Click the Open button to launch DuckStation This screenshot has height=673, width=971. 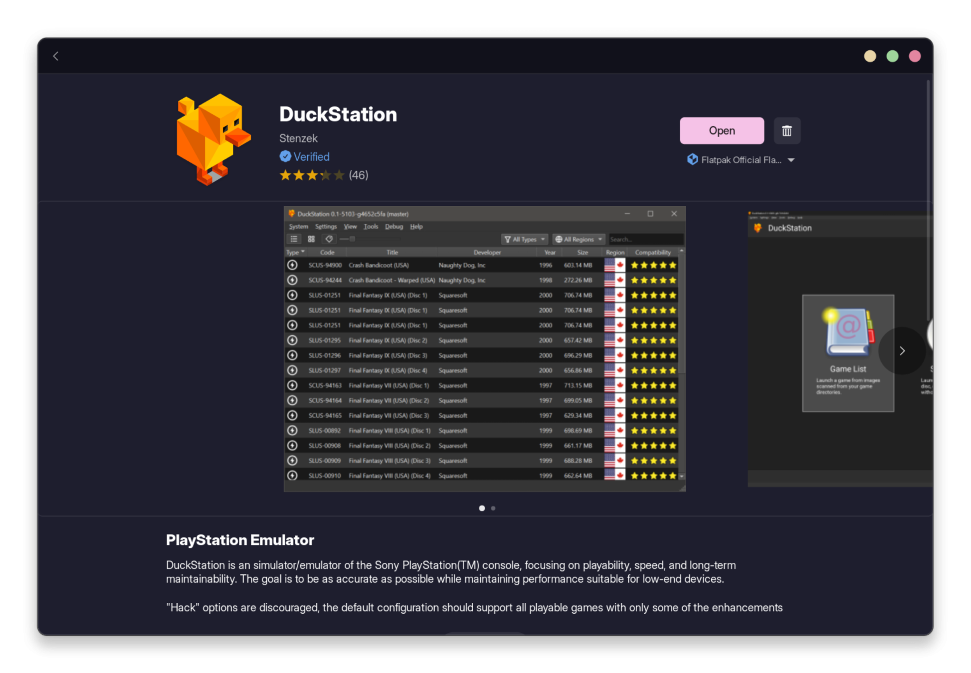[x=721, y=130]
